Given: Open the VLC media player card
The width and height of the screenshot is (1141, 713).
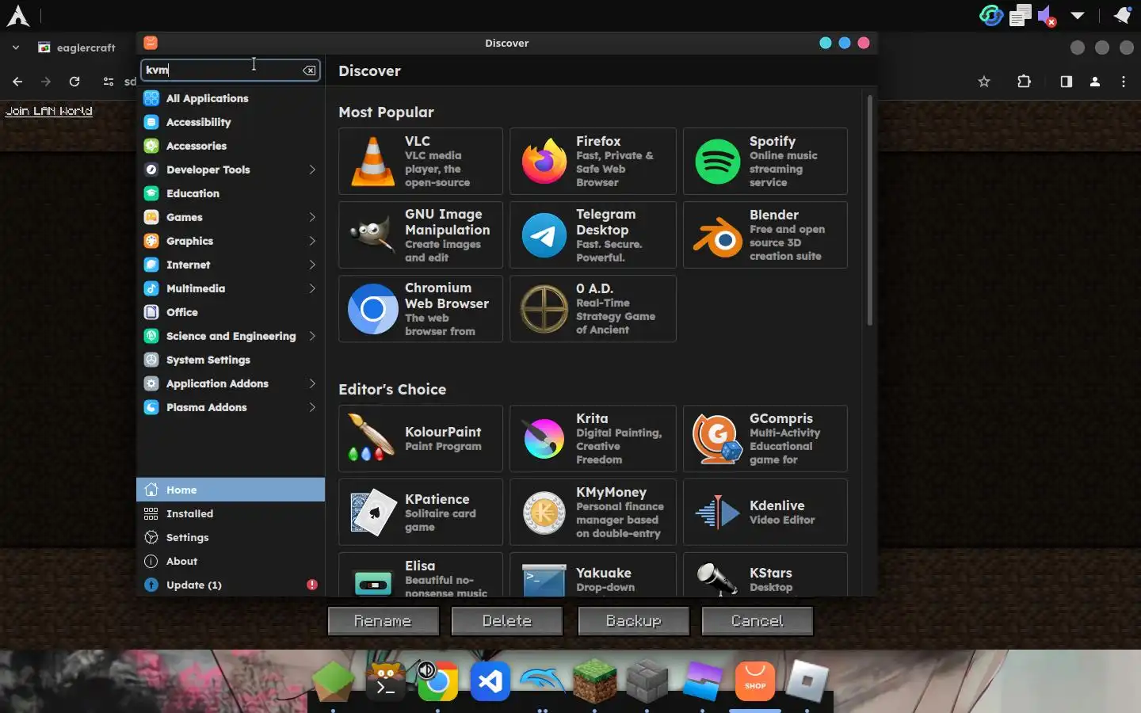Looking at the screenshot, I should [x=421, y=161].
